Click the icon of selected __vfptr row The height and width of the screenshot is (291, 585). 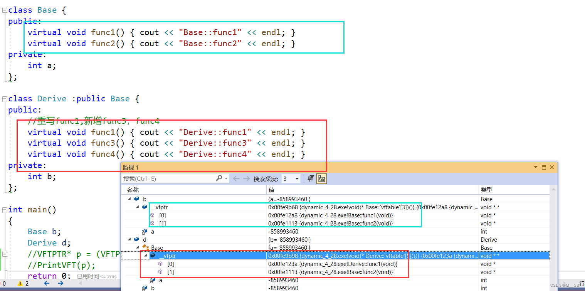tap(153, 256)
